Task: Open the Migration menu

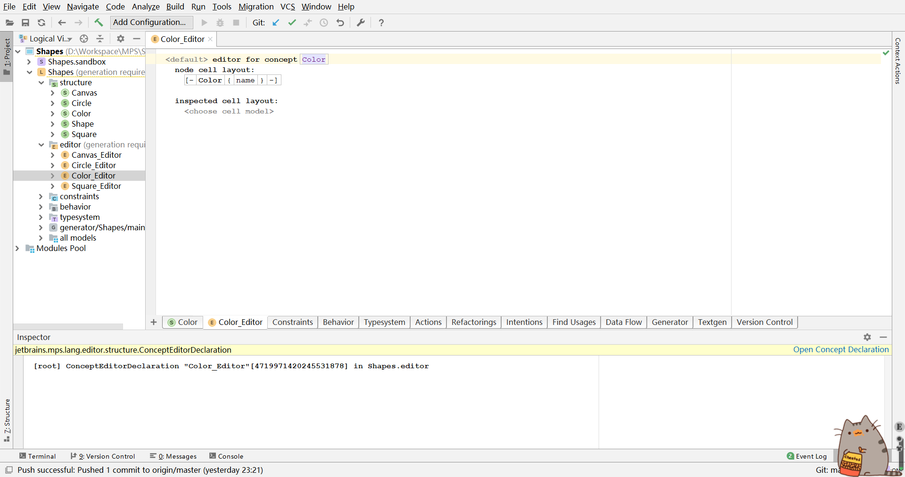Action: [x=256, y=7]
